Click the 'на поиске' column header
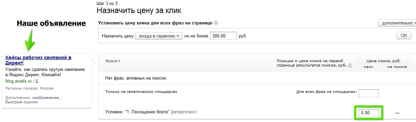This screenshot has width=416, height=122. [x=397, y=67]
